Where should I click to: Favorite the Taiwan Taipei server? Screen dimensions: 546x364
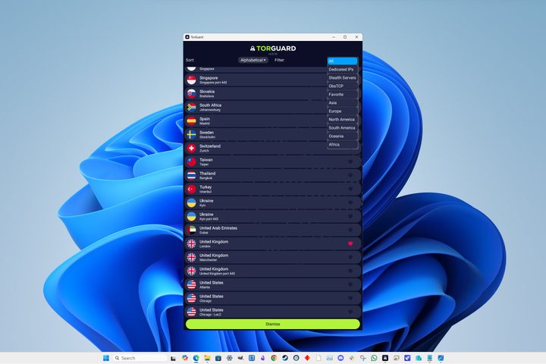[x=350, y=162]
